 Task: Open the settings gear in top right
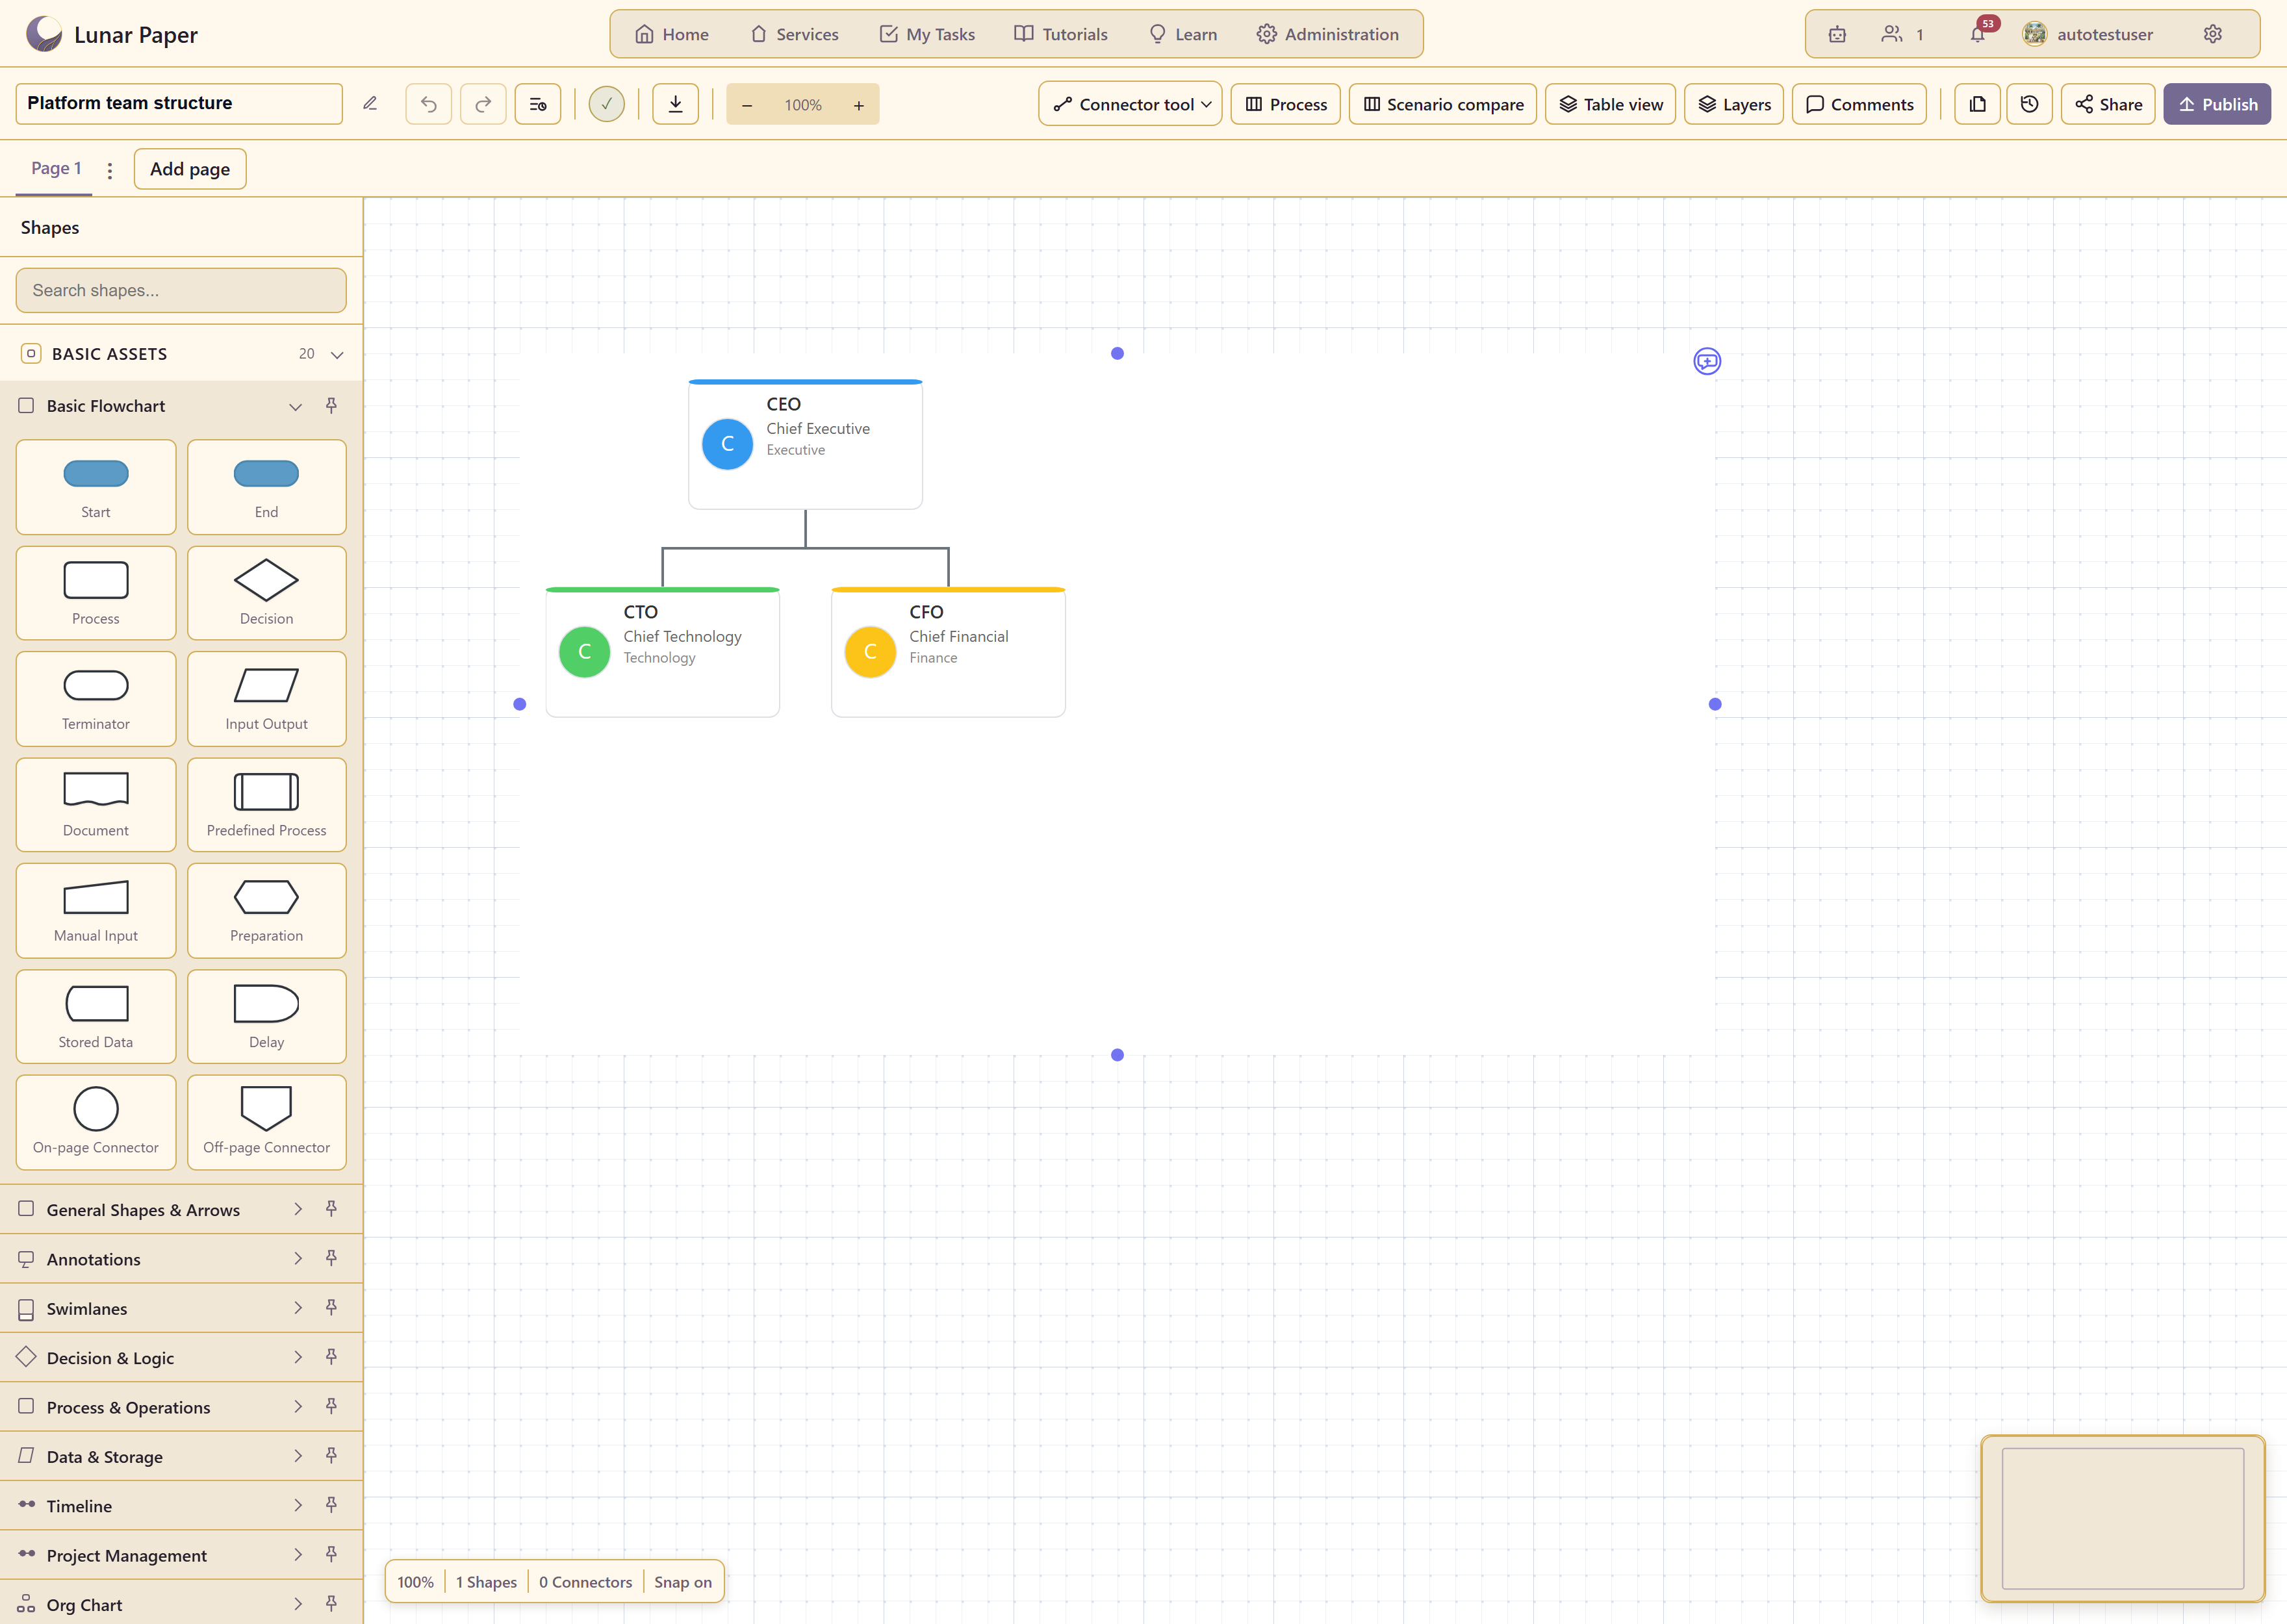pos(2213,34)
